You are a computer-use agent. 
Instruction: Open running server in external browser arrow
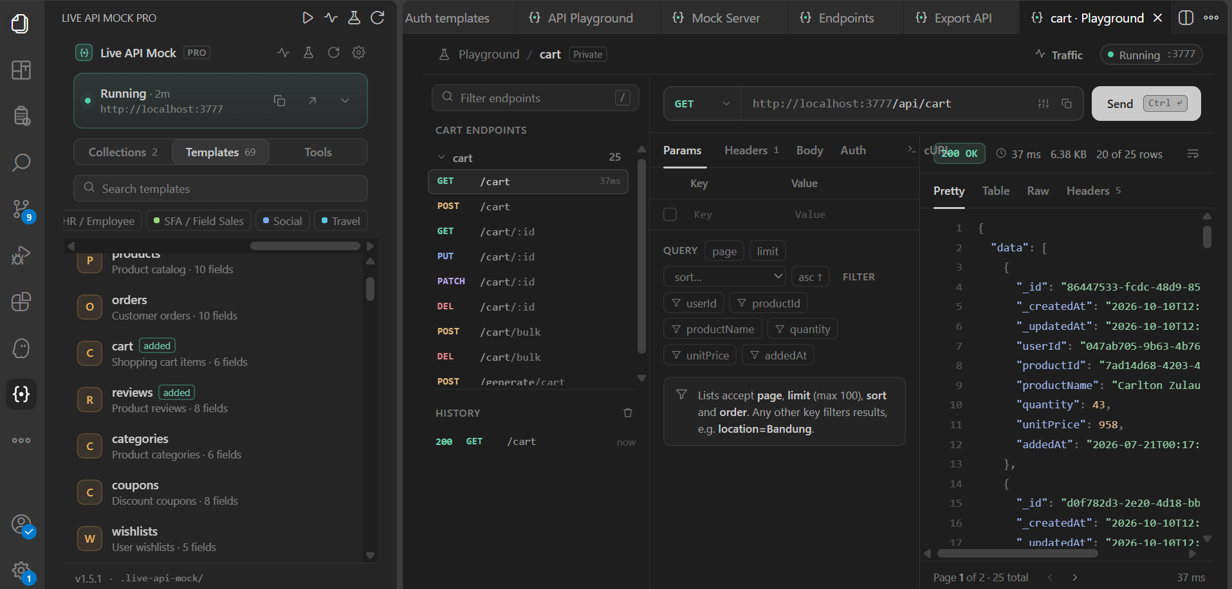pyautogui.click(x=312, y=100)
